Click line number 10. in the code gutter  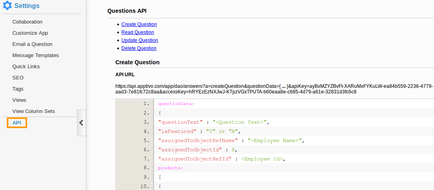click(x=145, y=186)
